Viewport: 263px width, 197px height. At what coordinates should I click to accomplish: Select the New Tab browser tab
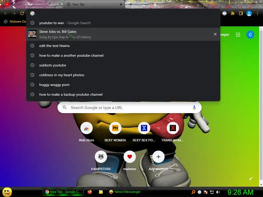point(94,4)
